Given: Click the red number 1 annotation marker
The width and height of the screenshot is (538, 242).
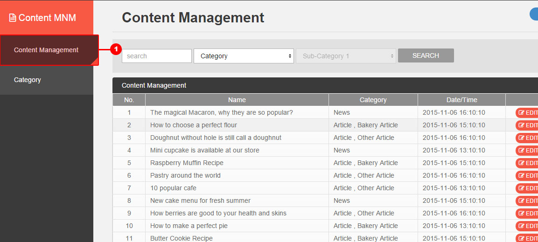Looking at the screenshot, I should coord(116,49).
